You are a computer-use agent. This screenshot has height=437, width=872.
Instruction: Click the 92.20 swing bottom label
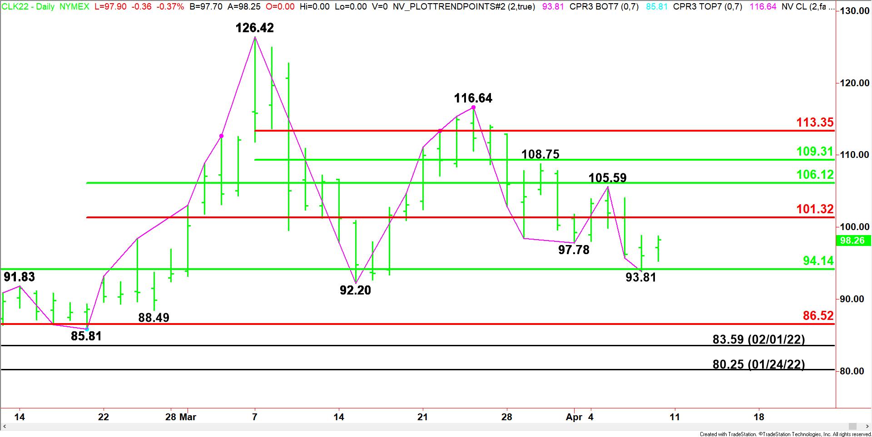tap(355, 290)
